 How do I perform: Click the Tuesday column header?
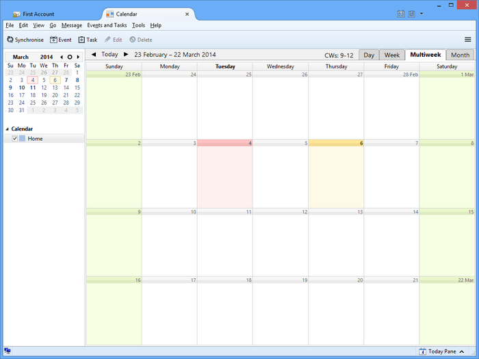pyautogui.click(x=225, y=66)
